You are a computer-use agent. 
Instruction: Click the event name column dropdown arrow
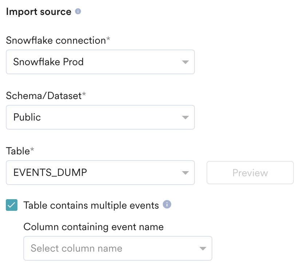click(x=203, y=249)
